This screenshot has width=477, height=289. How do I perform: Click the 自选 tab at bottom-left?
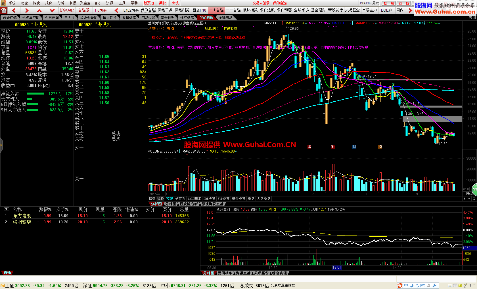click(x=7, y=273)
